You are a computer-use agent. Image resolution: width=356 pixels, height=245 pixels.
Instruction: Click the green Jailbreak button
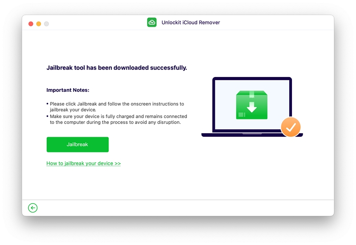click(x=77, y=144)
